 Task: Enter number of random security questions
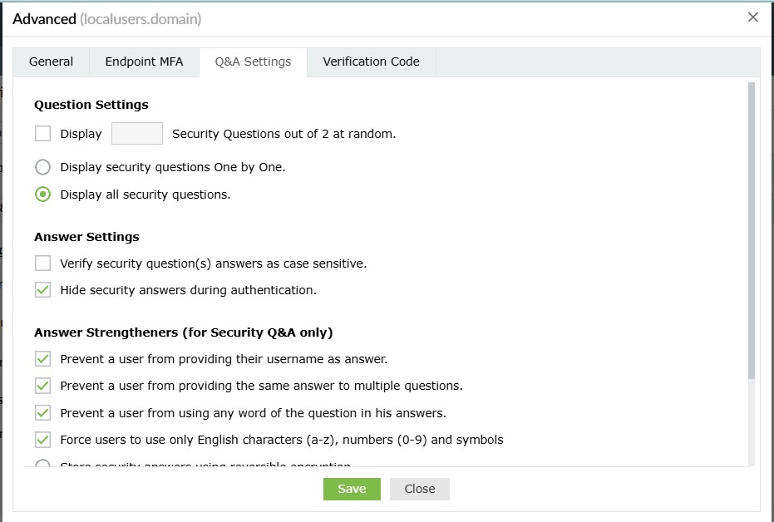(x=136, y=133)
